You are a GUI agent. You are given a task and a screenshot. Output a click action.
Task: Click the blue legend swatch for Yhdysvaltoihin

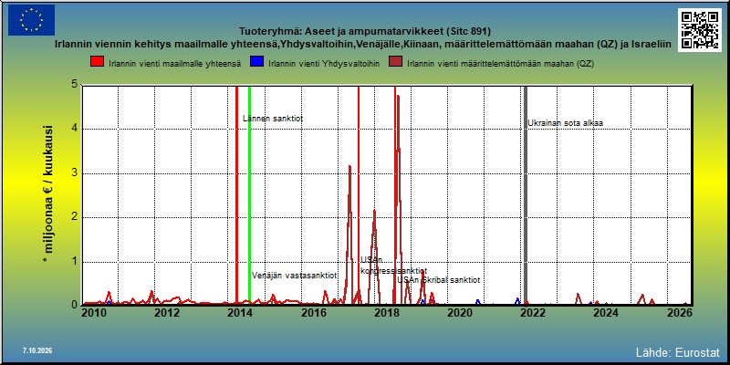256,63
